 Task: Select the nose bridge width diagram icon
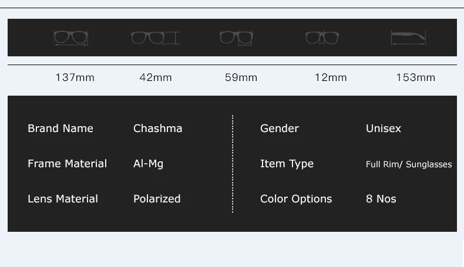coord(322,38)
